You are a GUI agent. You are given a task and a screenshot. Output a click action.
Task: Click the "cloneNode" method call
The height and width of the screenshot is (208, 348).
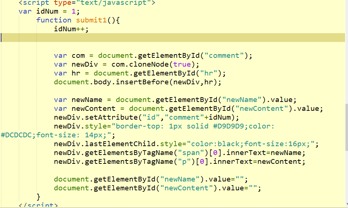(149, 64)
